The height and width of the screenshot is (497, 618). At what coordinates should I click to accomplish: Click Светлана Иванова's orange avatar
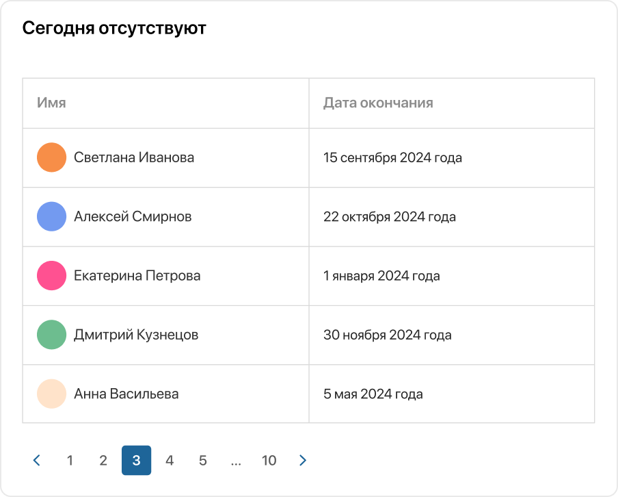51,157
